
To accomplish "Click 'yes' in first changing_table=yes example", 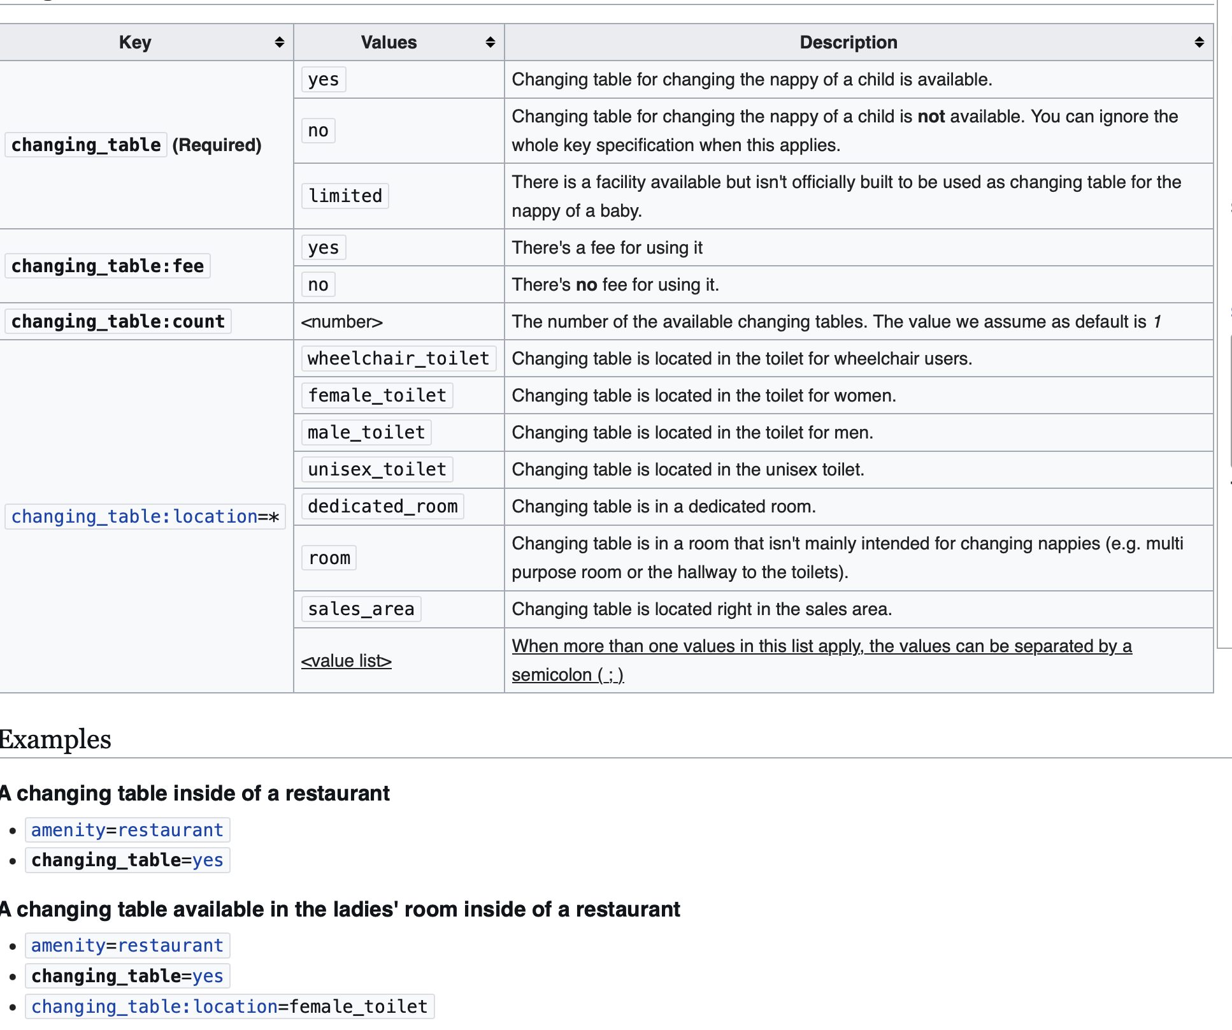I will [208, 860].
